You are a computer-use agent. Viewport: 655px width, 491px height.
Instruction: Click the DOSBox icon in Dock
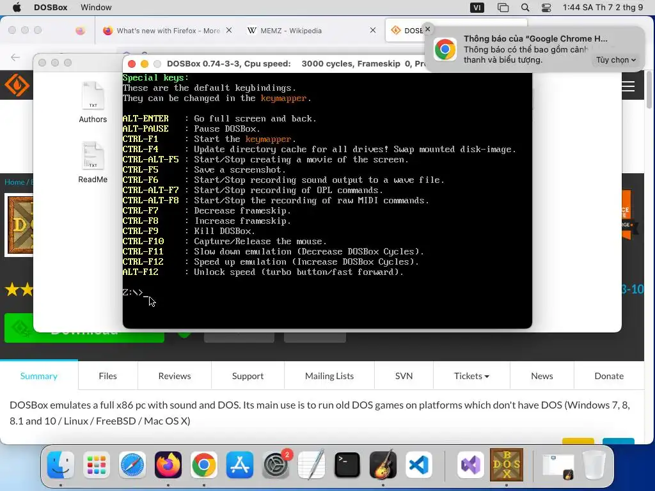coord(507,465)
